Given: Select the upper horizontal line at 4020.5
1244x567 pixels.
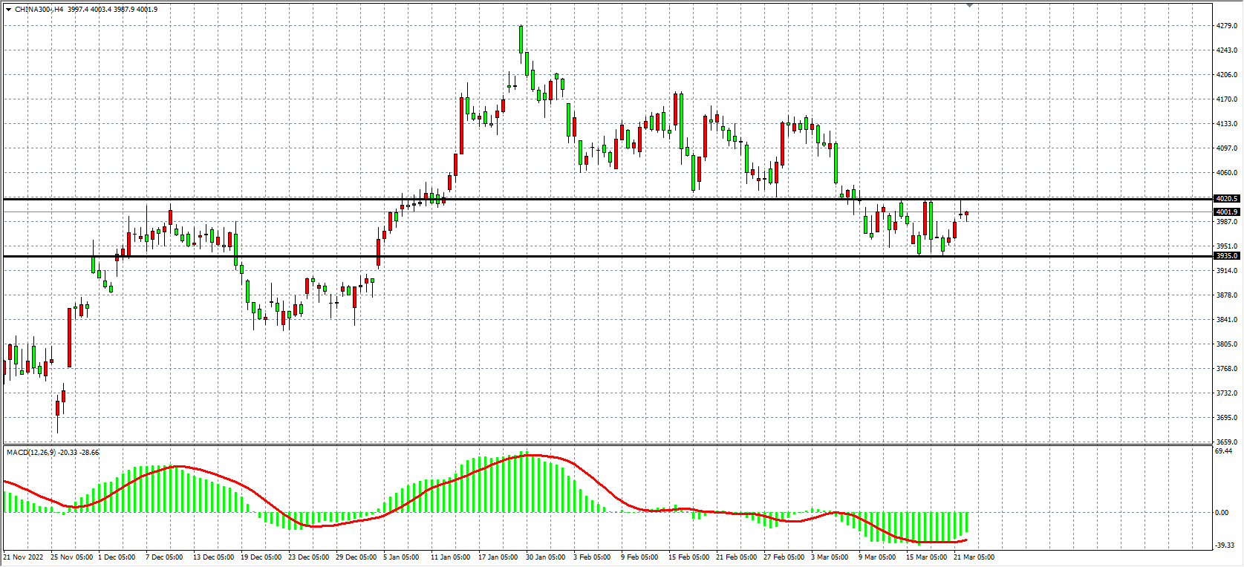Looking at the screenshot, I should [x=594, y=199].
